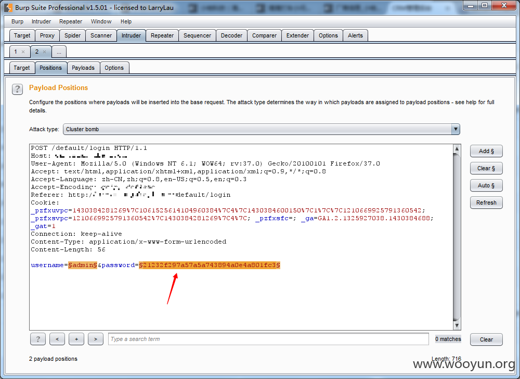Click the User-Agent header line

[205, 163]
